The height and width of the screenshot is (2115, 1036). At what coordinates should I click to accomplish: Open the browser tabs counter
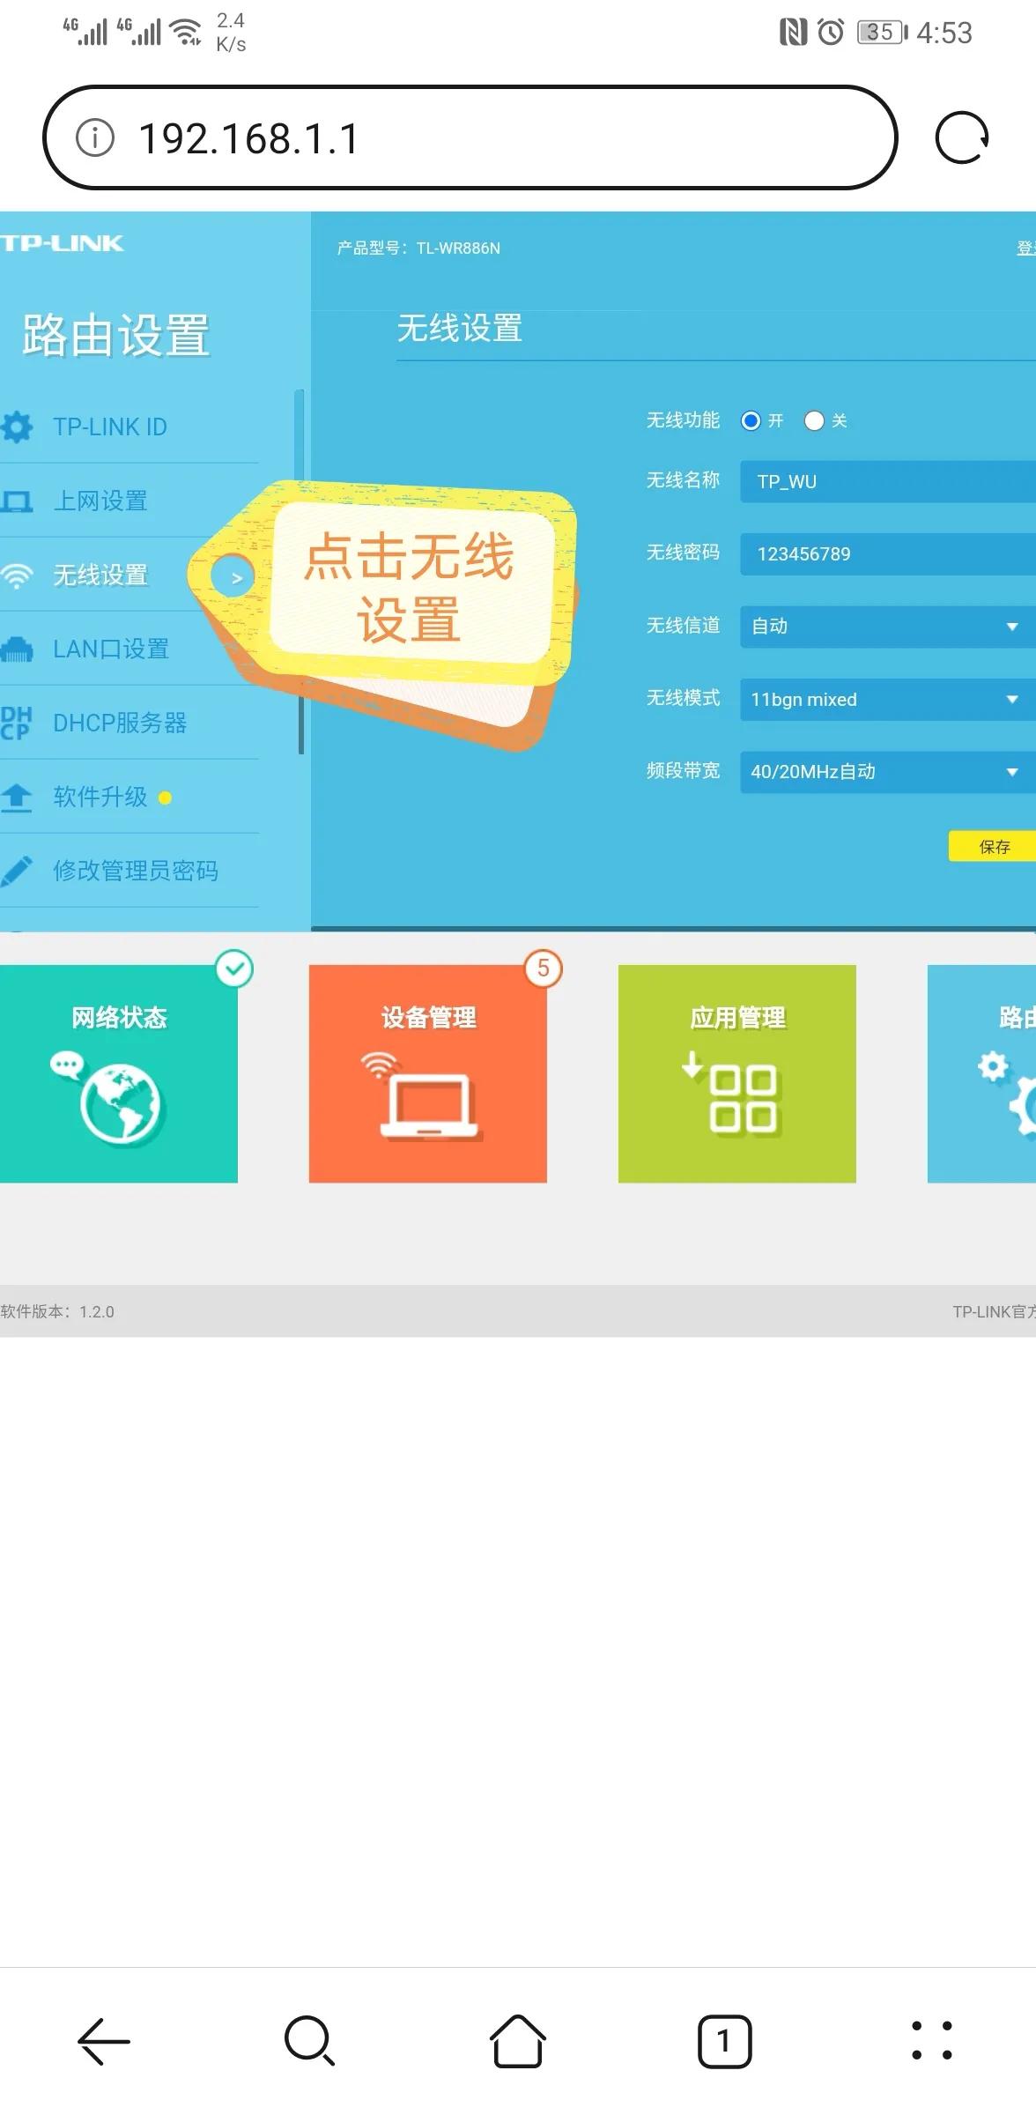point(724,2041)
